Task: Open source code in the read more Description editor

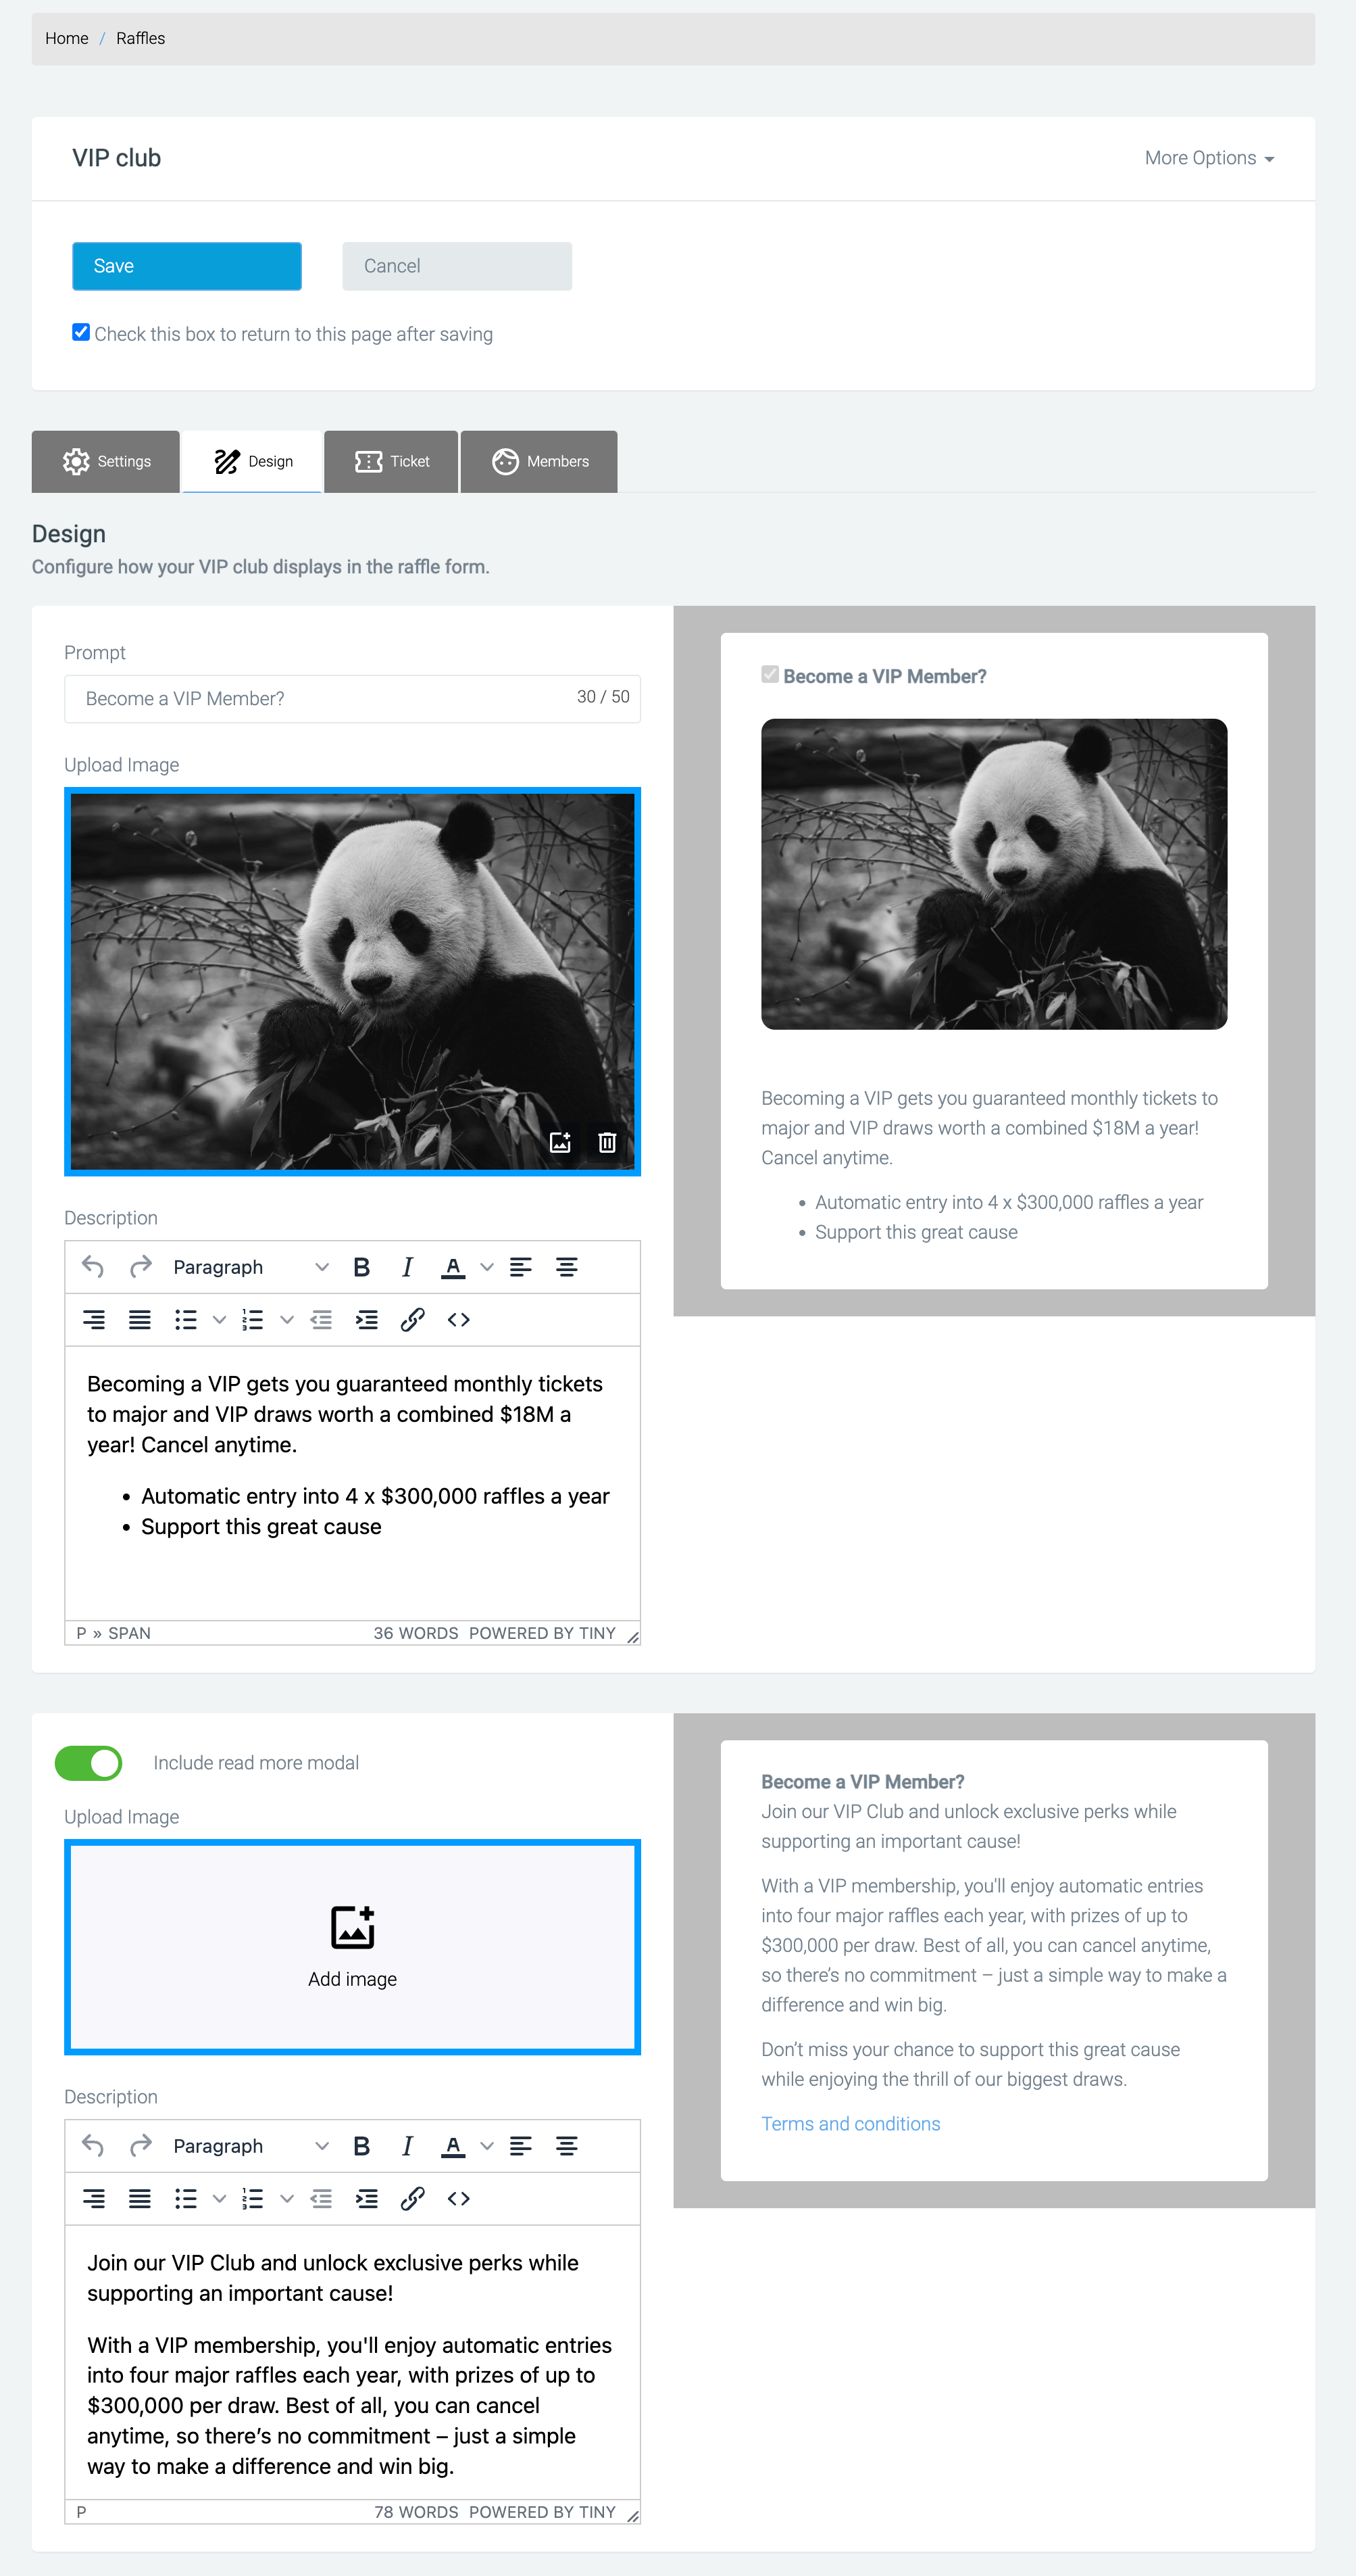Action: coord(459,2199)
